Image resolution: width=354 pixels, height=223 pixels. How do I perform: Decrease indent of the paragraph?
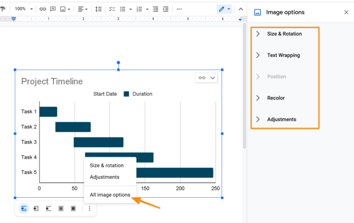tap(155, 9)
